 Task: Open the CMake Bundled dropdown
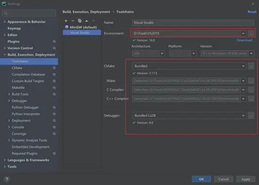tap(189, 66)
